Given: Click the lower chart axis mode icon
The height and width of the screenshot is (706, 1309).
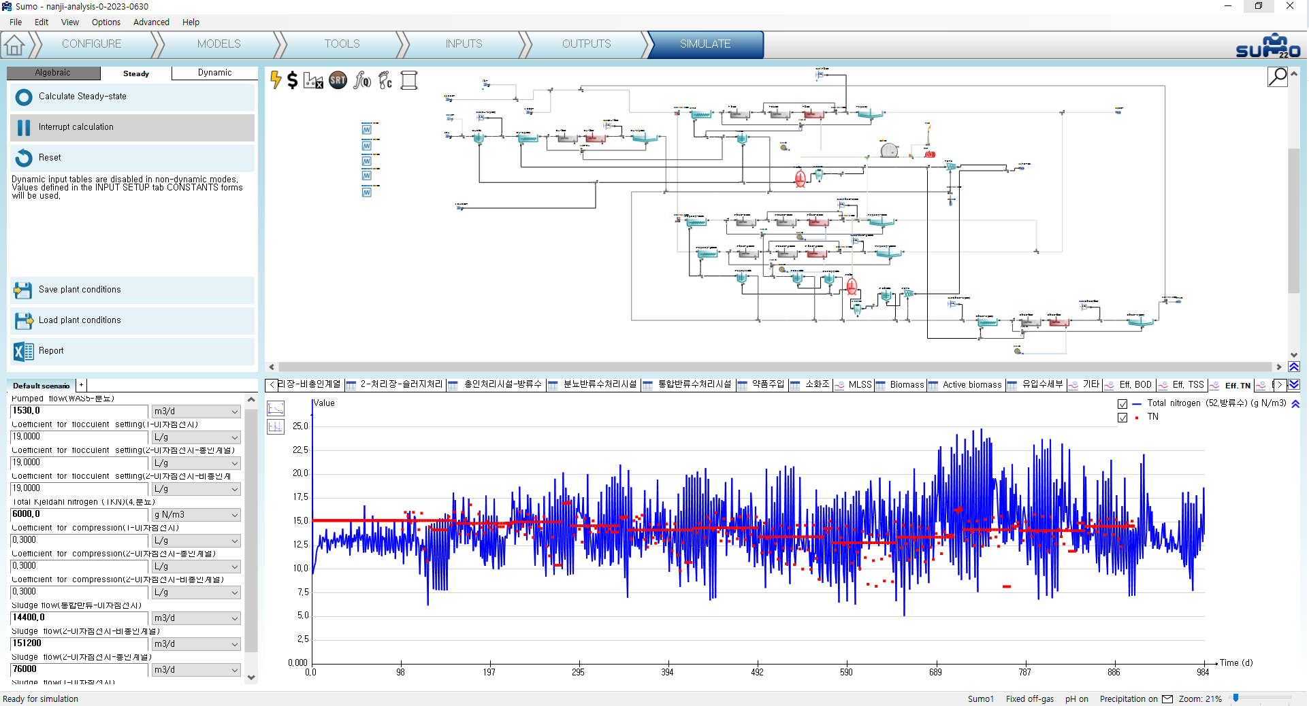Looking at the screenshot, I should click(x=276, y=426).
